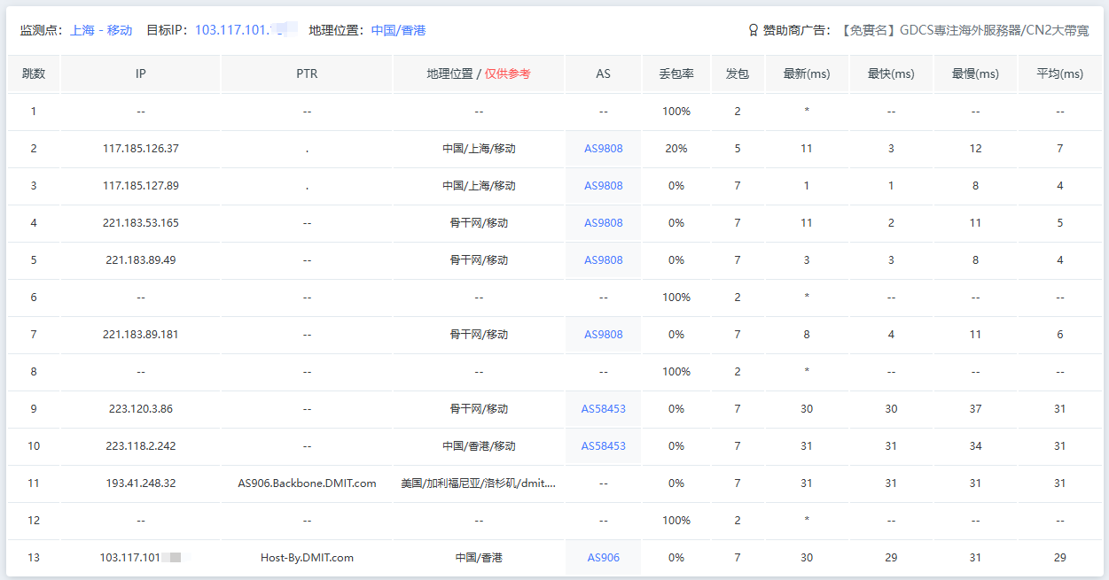Open the 上海 - 移动 monitoring point link
1109x580 pixels.
pos(101,30)
